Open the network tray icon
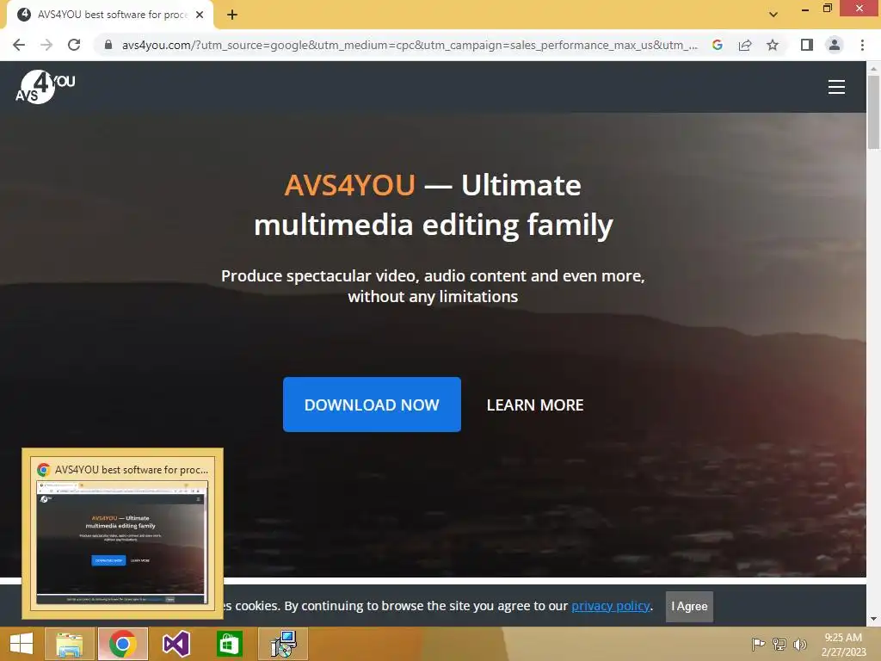 click(x=779, y=644)
